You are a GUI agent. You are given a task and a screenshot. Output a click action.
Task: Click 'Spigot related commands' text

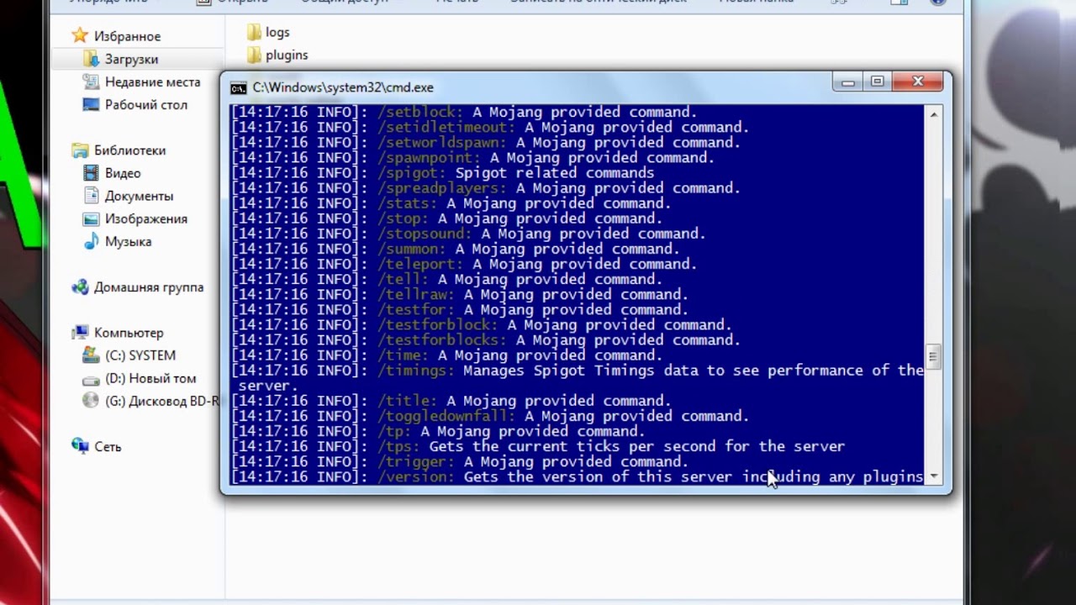(555, 172)
